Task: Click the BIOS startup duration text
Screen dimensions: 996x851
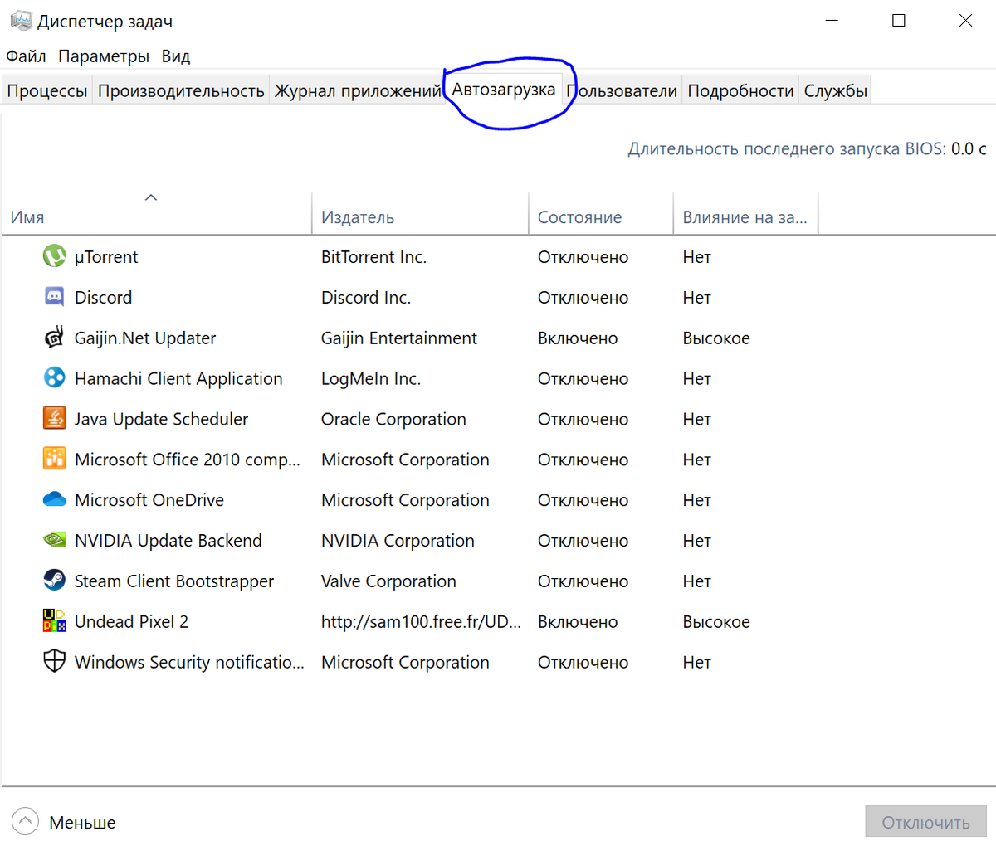Action: click(x=807, y=149)
